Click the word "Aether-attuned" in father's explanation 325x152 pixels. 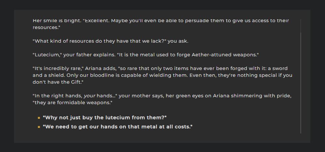click(x=212, y=55)
